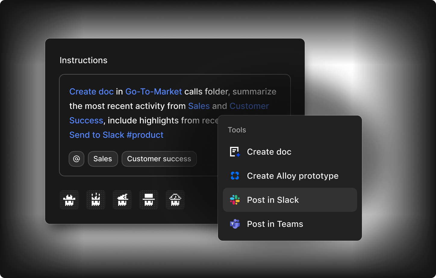
Task: Click the Tools menu heading
Action: pos(237,130)
